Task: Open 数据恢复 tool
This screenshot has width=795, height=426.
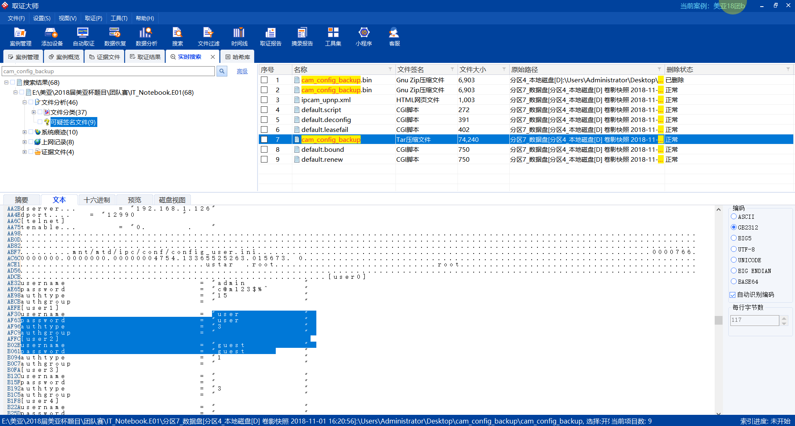Action: coord(115,37)
